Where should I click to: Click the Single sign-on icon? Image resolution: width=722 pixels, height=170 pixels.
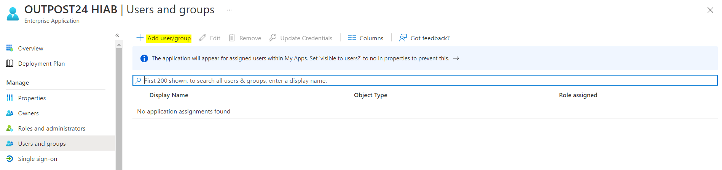[x=10, y=159]
